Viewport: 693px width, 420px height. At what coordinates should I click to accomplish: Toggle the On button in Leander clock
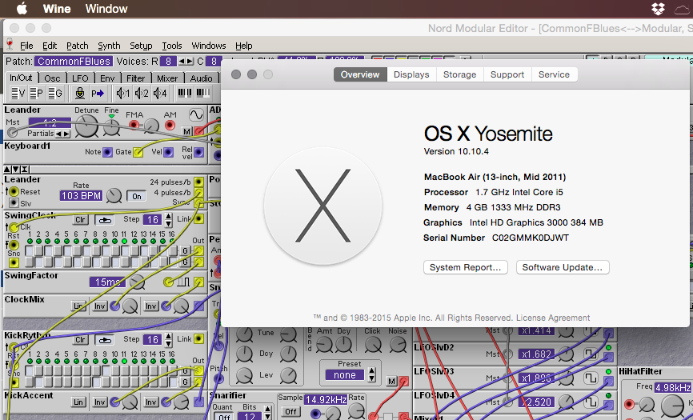(137, 196)
